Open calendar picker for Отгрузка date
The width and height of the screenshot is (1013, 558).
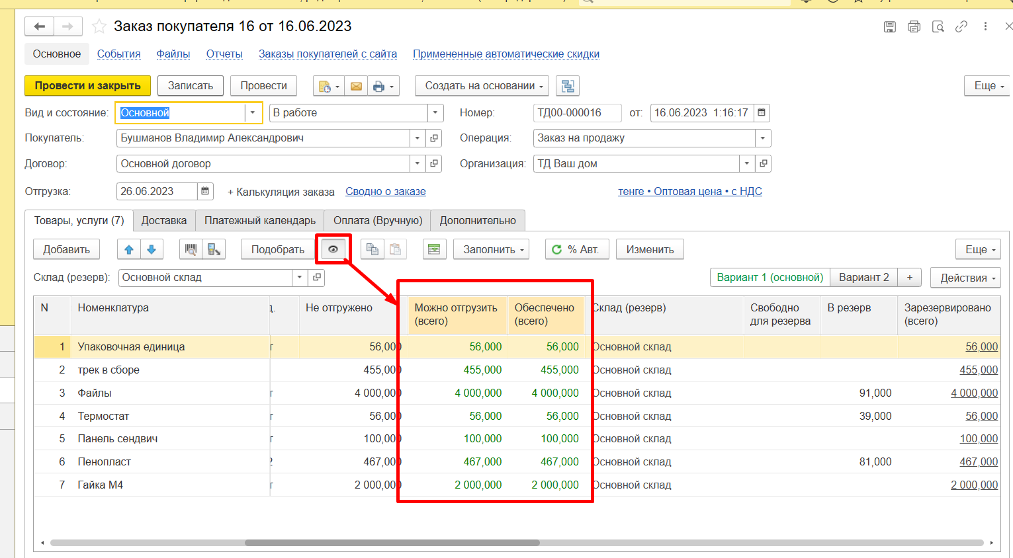[206, 191]
